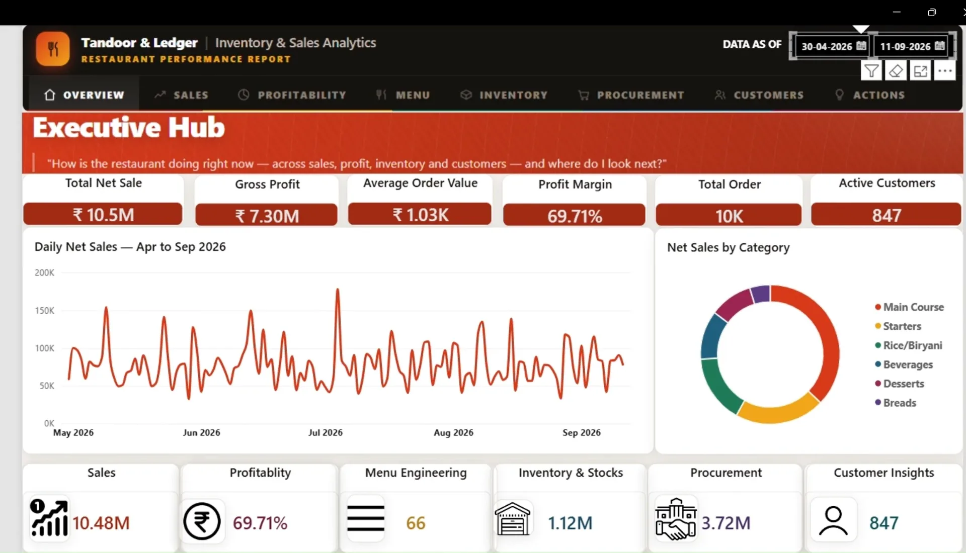Click the person icon under Customer Insights

[x=833, y=520]
